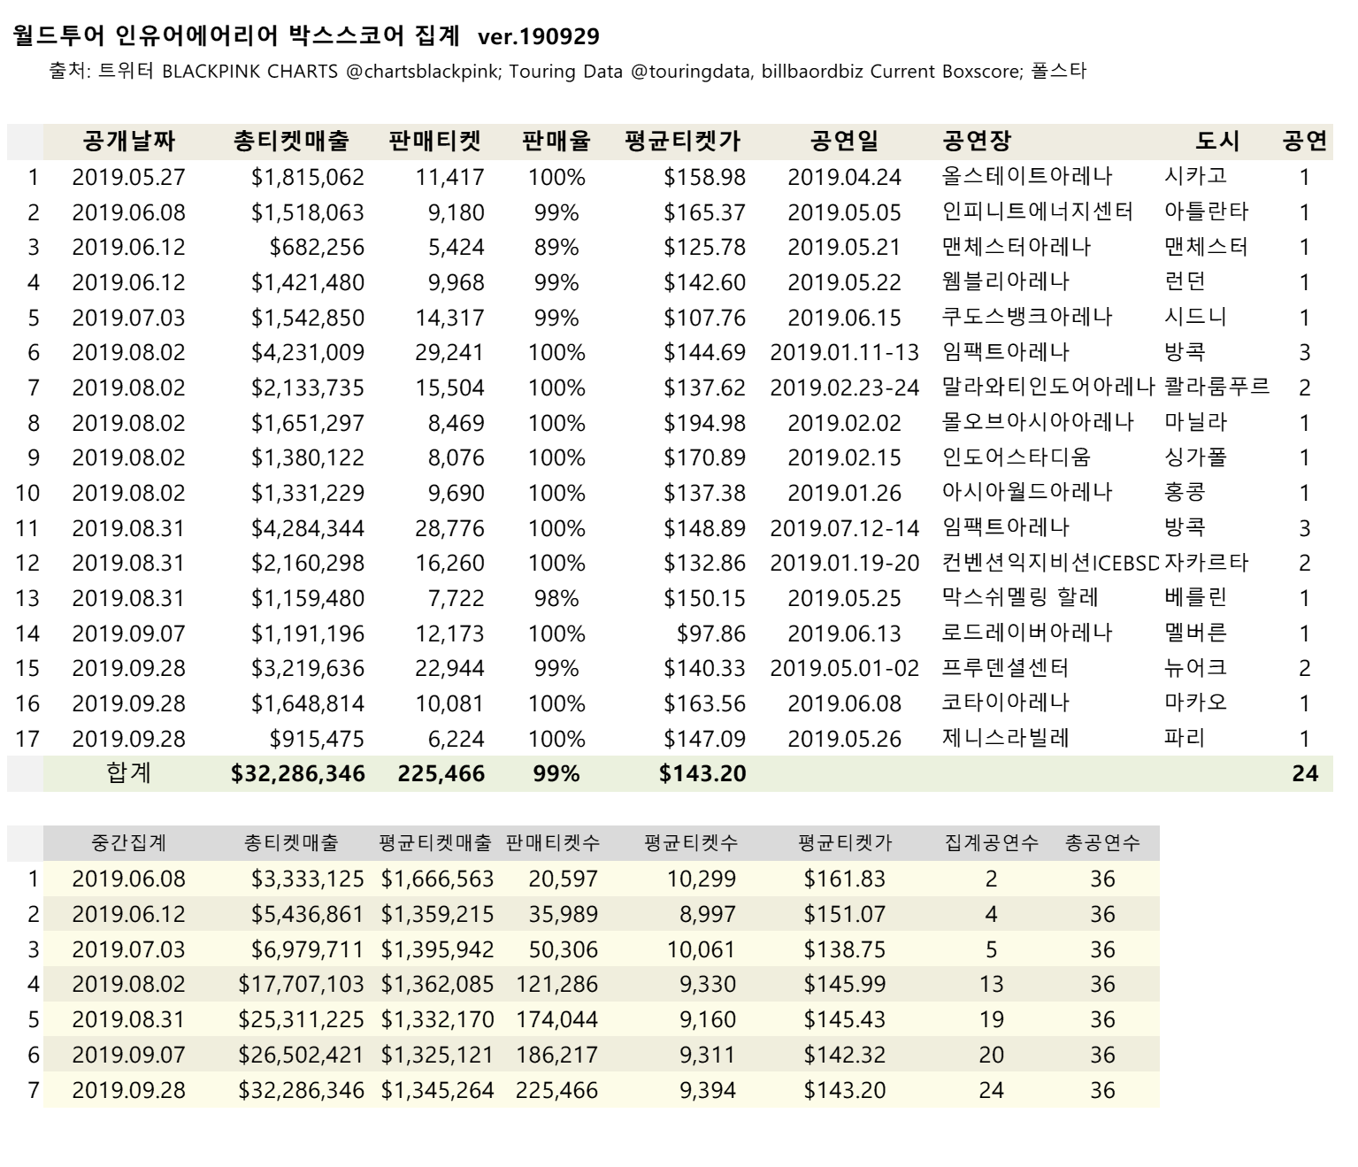This screenshot has height=1167, width=1358.
Task: Click the 뉴어크 city cell
Action: click(1196, 668)
